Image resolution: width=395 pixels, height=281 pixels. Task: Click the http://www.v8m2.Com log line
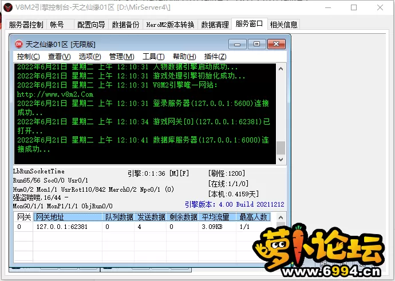point(55,94)
